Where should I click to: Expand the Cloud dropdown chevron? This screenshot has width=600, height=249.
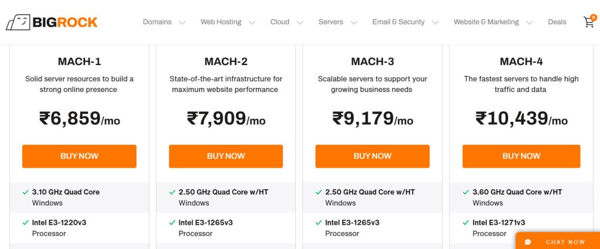[300, 23]
